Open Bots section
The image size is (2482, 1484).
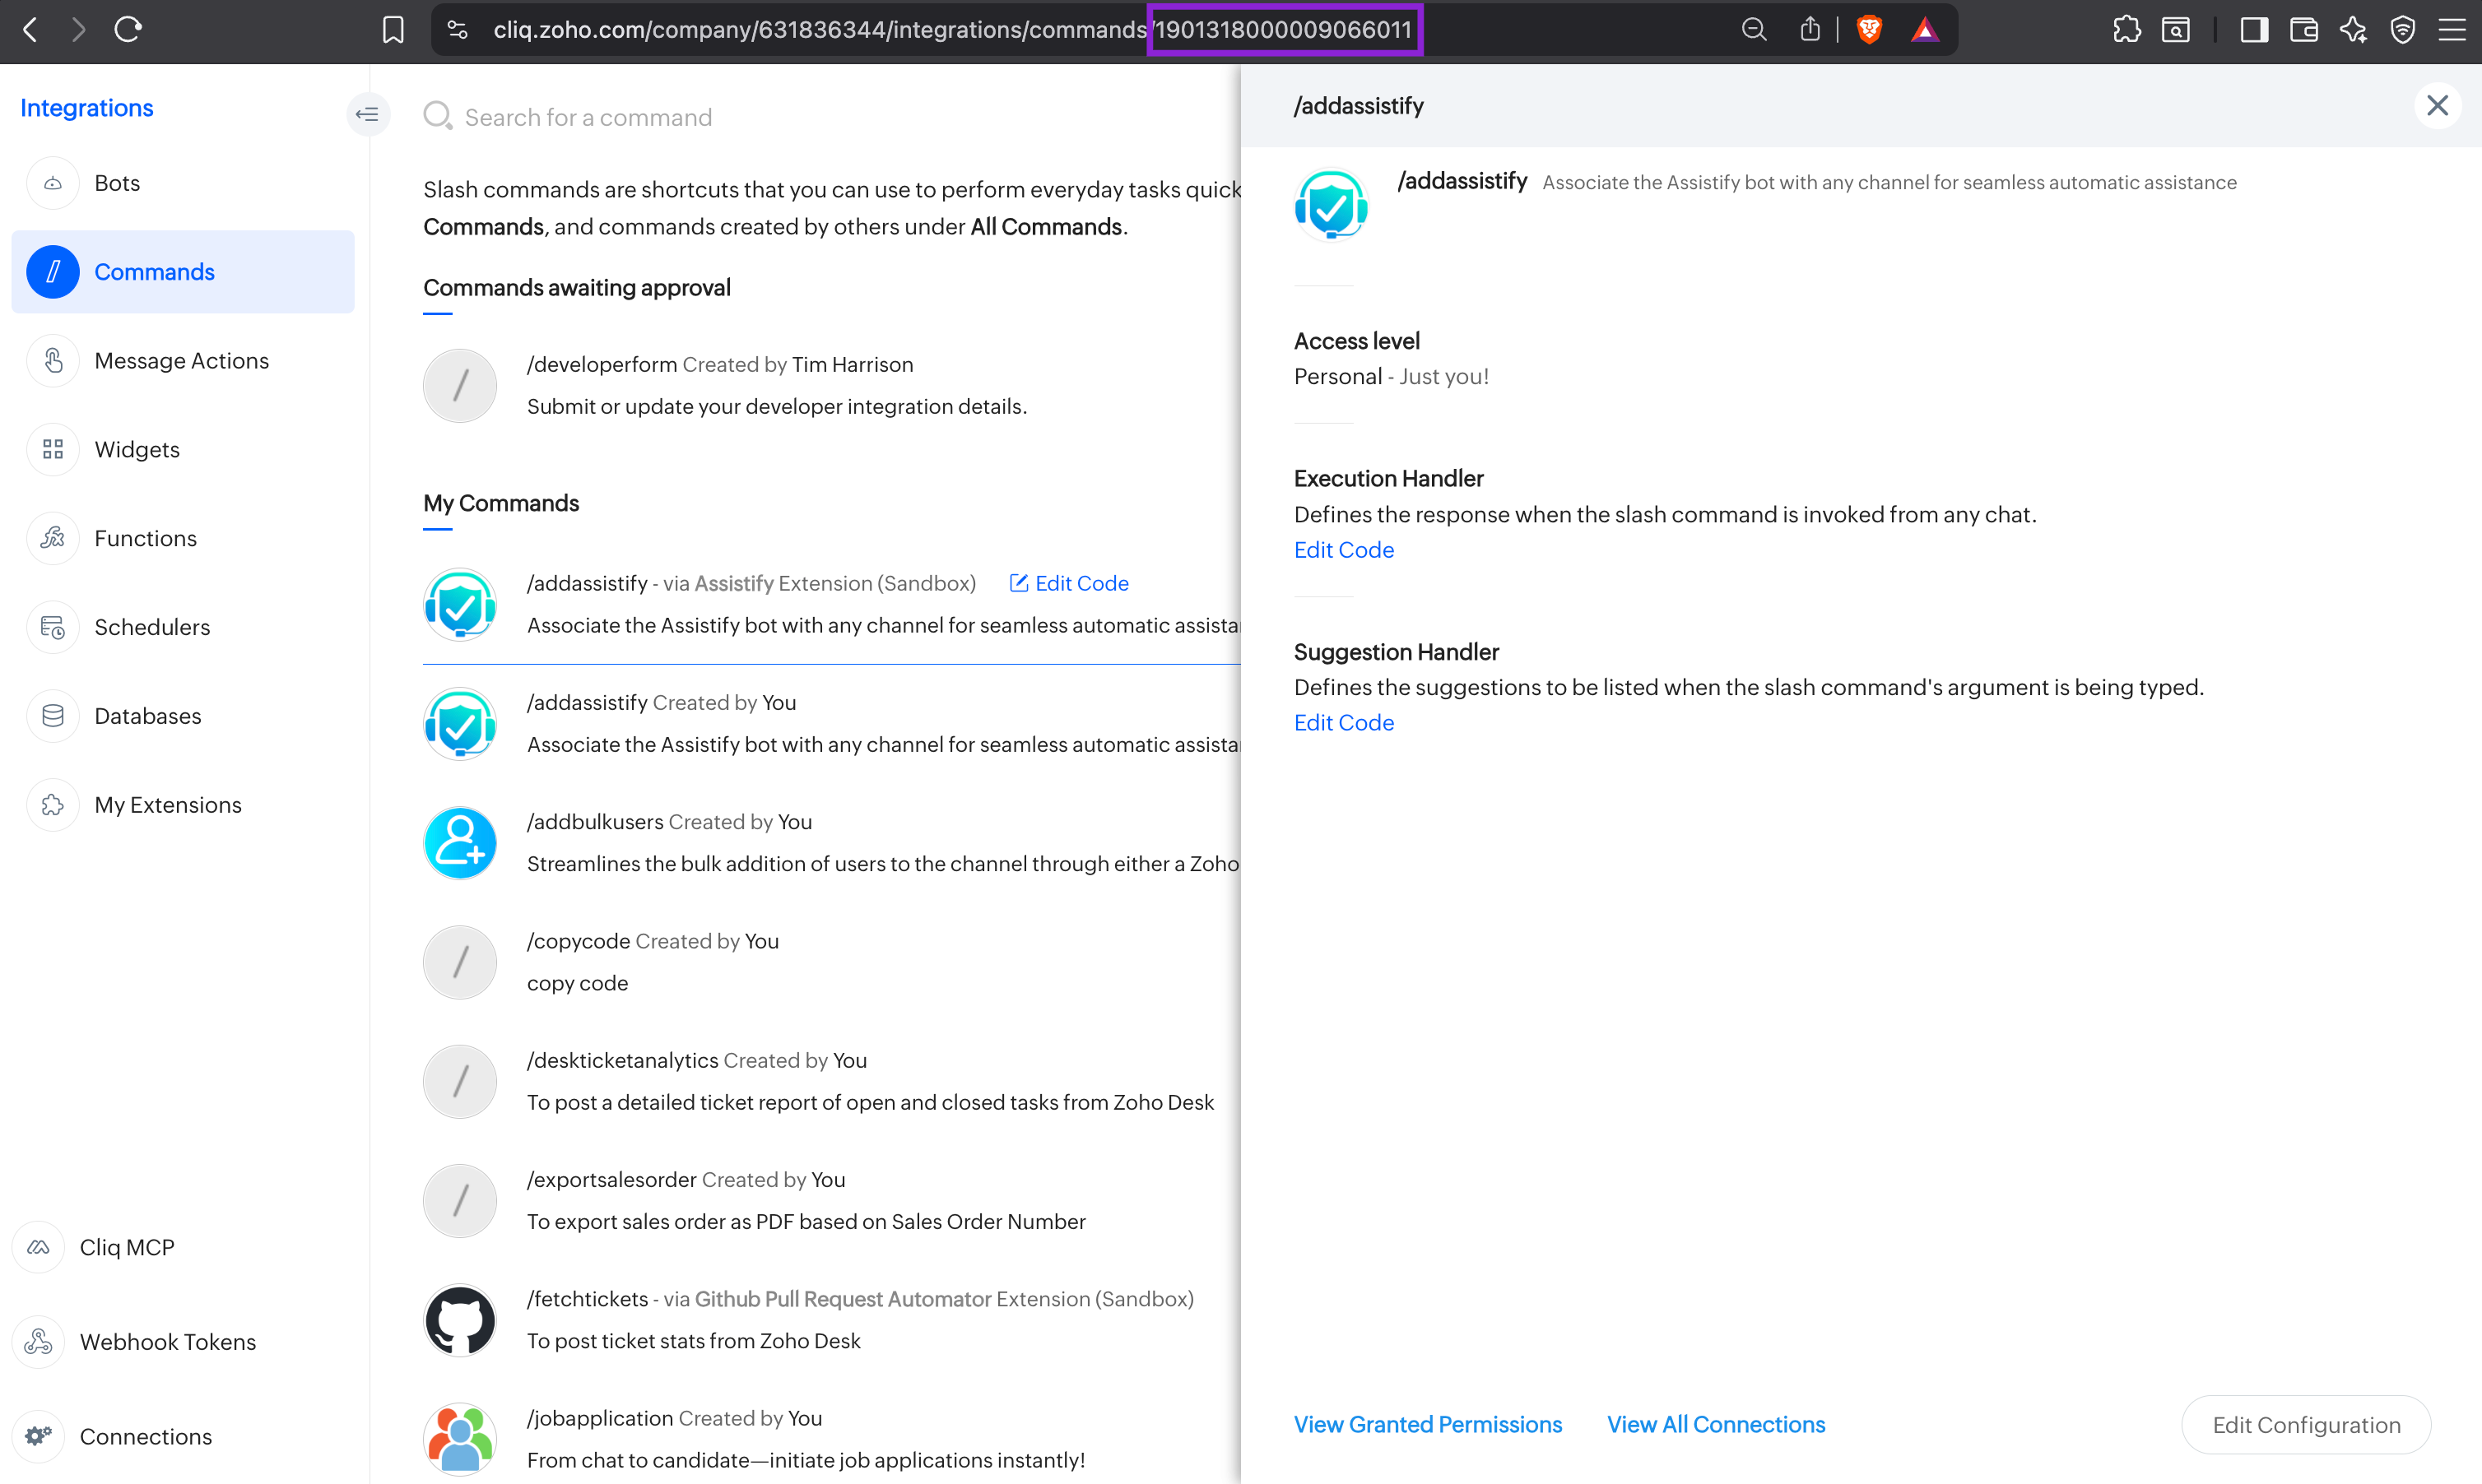coord(183,183)
